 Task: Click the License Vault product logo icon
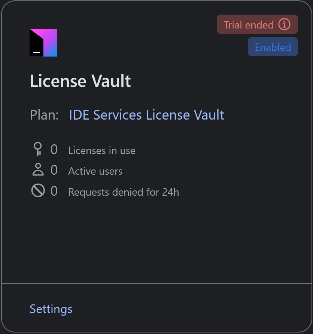(43, 42)
